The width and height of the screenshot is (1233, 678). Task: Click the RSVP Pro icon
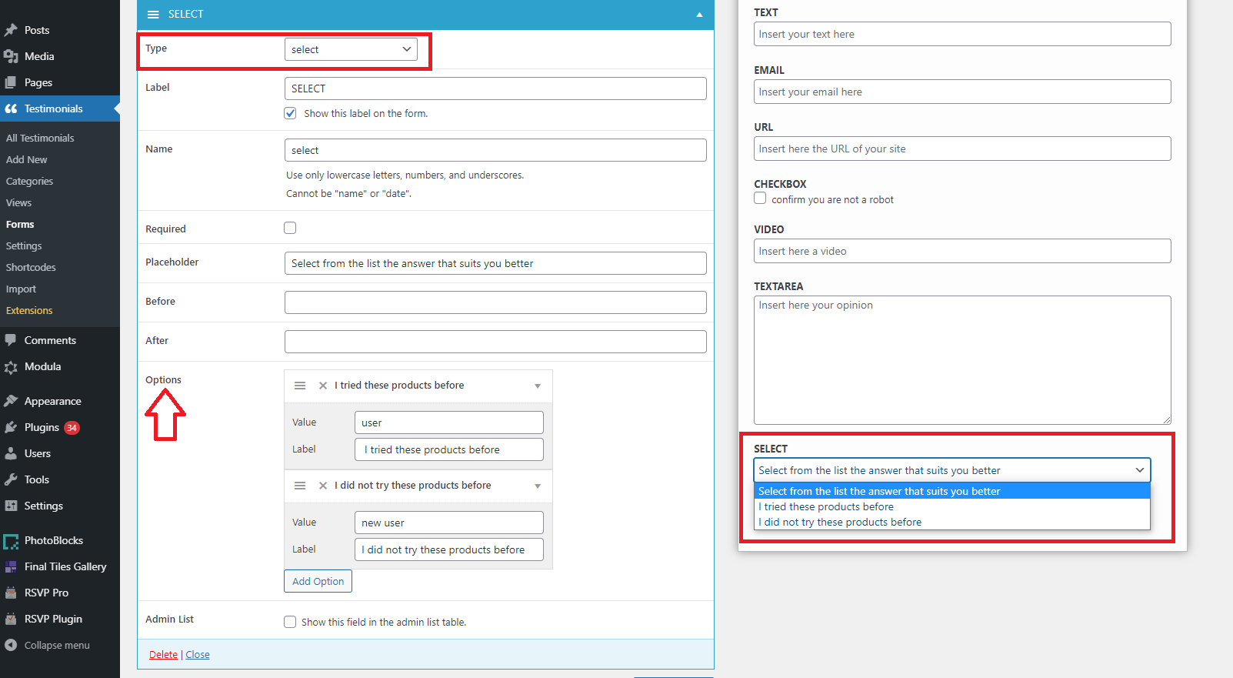(x=11, y=593)
